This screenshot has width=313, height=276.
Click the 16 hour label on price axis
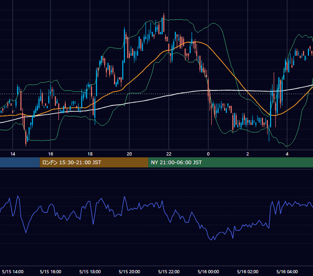[51, 154]
